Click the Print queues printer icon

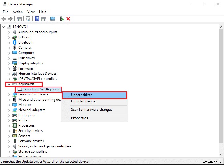[15, 115]
